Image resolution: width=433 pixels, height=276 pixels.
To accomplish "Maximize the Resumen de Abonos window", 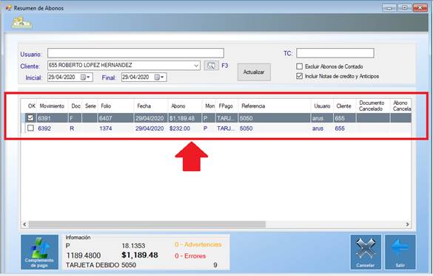I will (x=404, y=7).
